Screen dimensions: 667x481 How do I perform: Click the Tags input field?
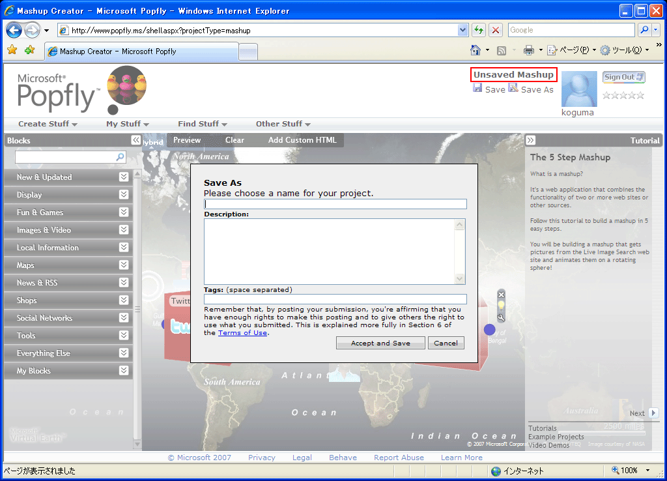[x=335, y=299]
